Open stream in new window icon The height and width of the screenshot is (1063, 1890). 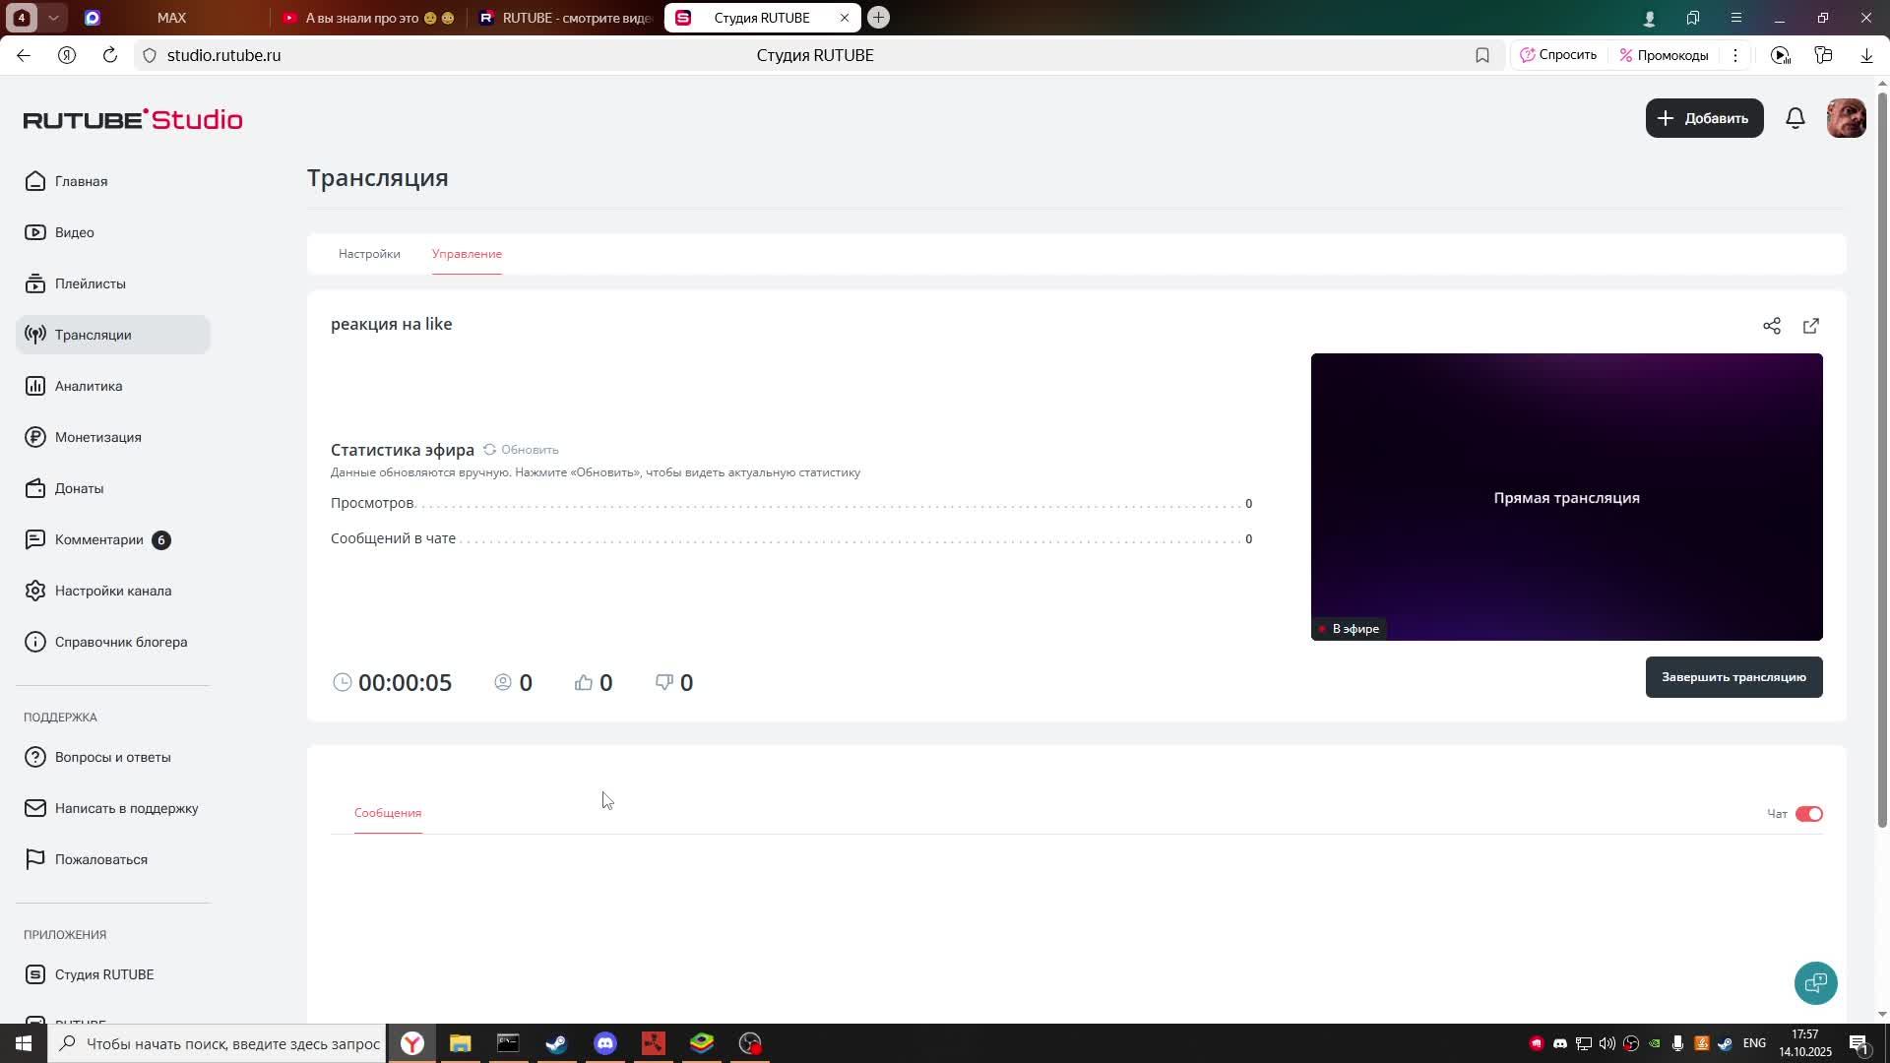(1811, 326)
